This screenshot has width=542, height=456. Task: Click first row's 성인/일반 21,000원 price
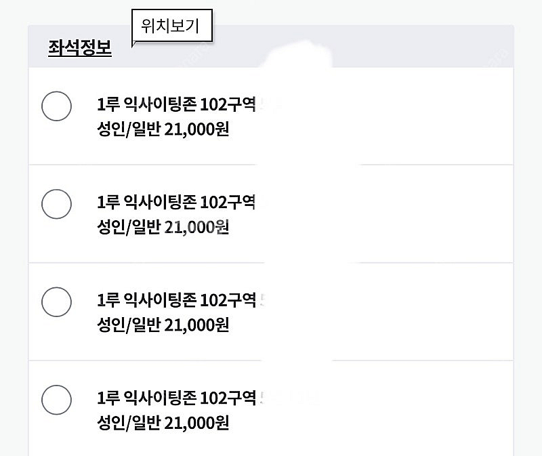tap(163, 129)
